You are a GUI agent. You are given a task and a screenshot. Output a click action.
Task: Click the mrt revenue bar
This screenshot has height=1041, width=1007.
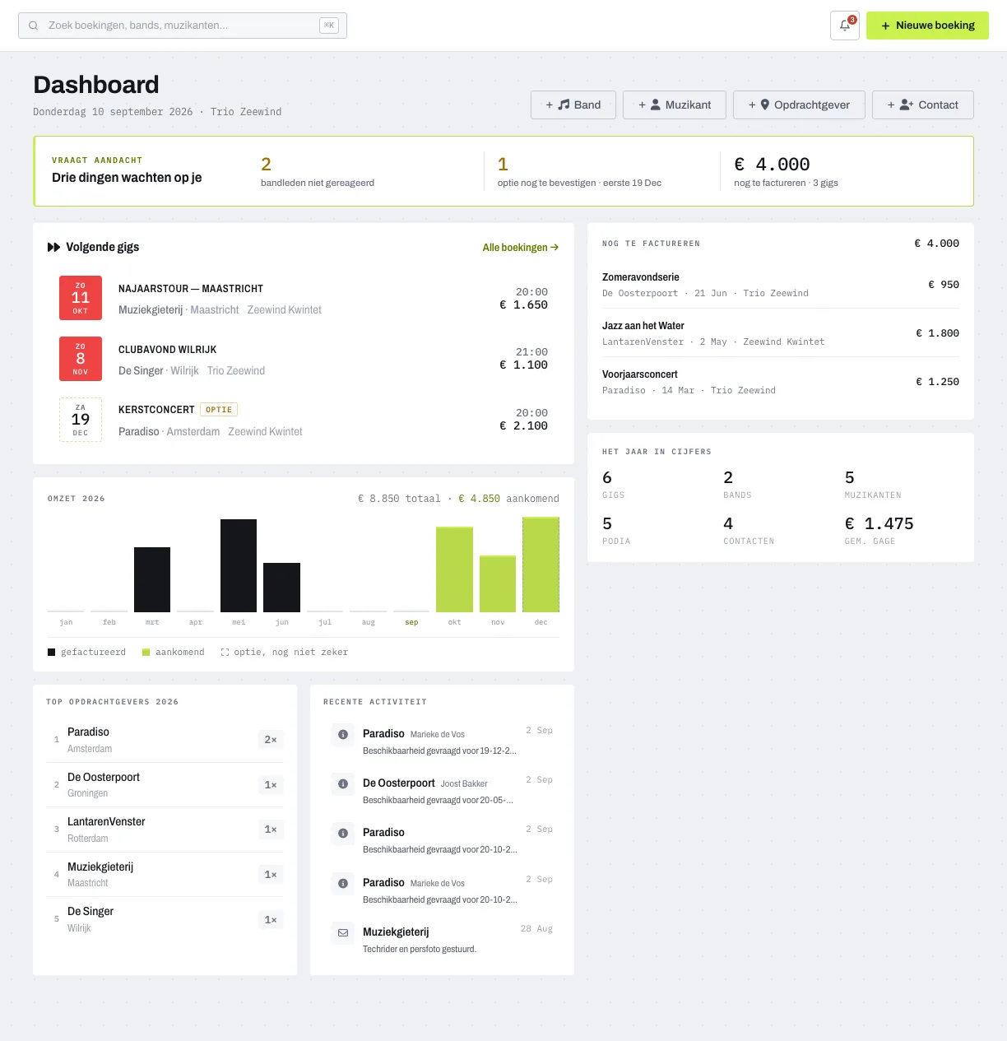pyautogui.click(x=152, y=579)
